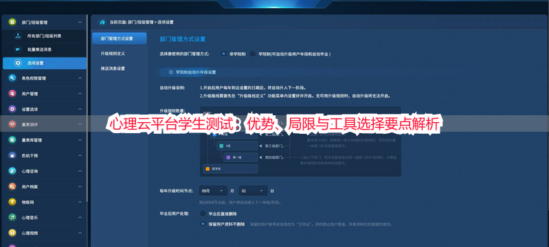Select the 非学院制 radio option
This screenshot has width=549, height=247.
[x=223, y=54]
